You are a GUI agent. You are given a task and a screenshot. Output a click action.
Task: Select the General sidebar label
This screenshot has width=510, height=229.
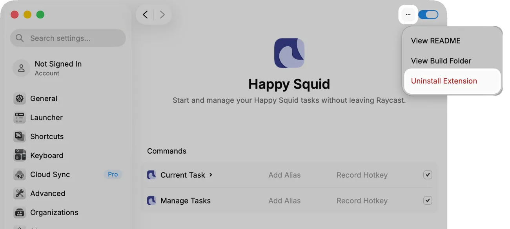[44, 98]
